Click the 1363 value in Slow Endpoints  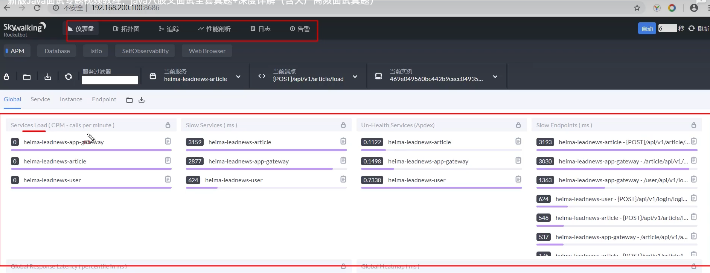click(x=545, y=180)
